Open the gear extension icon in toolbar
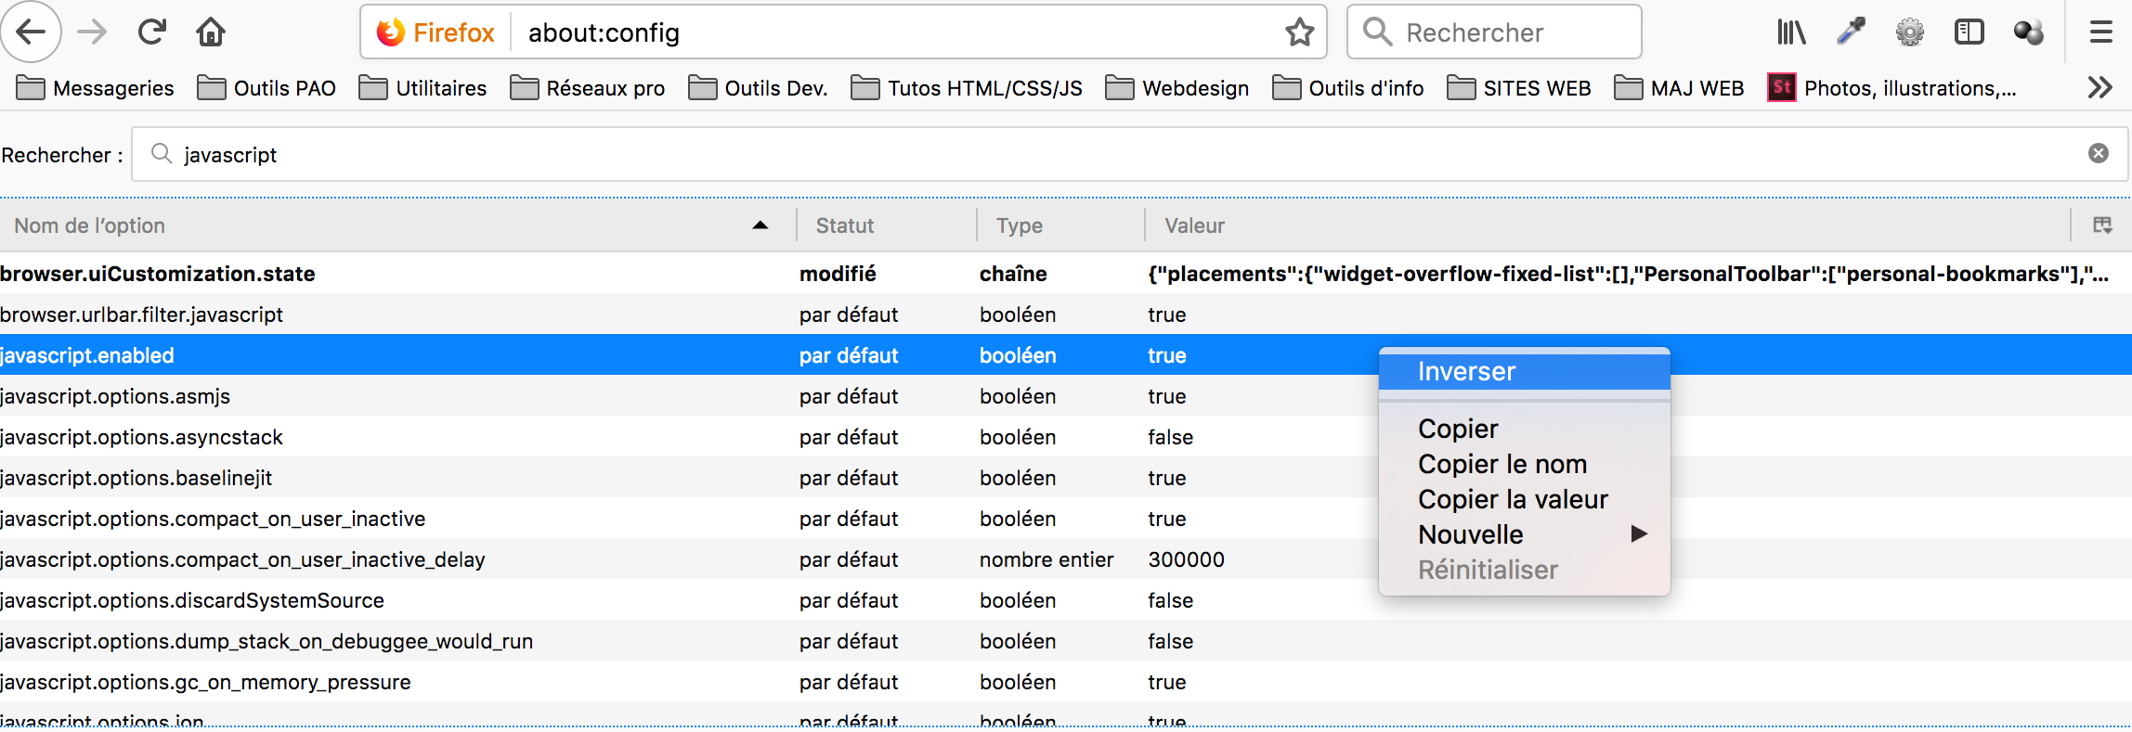The height and width of the screenshot is (732, 2132). click(1910, 32)
